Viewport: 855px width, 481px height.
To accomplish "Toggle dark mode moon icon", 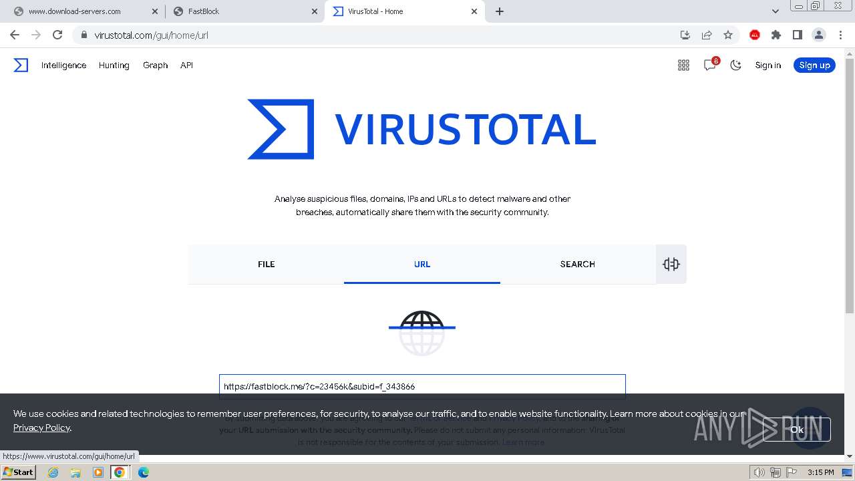I will click(x=735, y=65).
